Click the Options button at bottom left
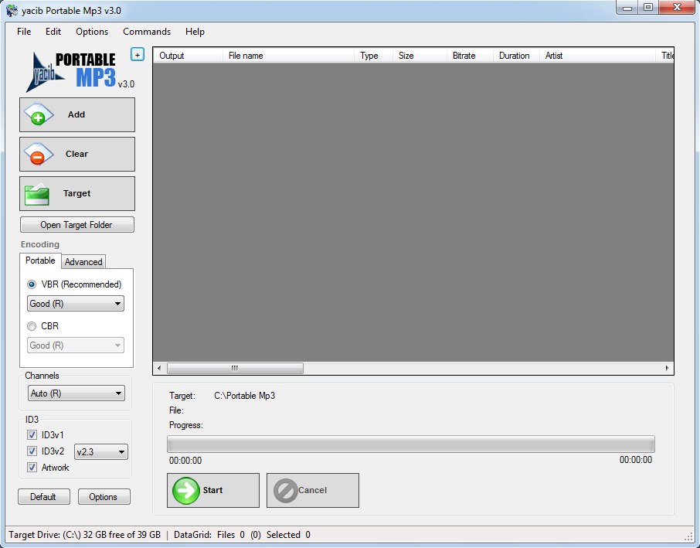The image size is (700, 548). pyautogui.click(x=104, y=497)
